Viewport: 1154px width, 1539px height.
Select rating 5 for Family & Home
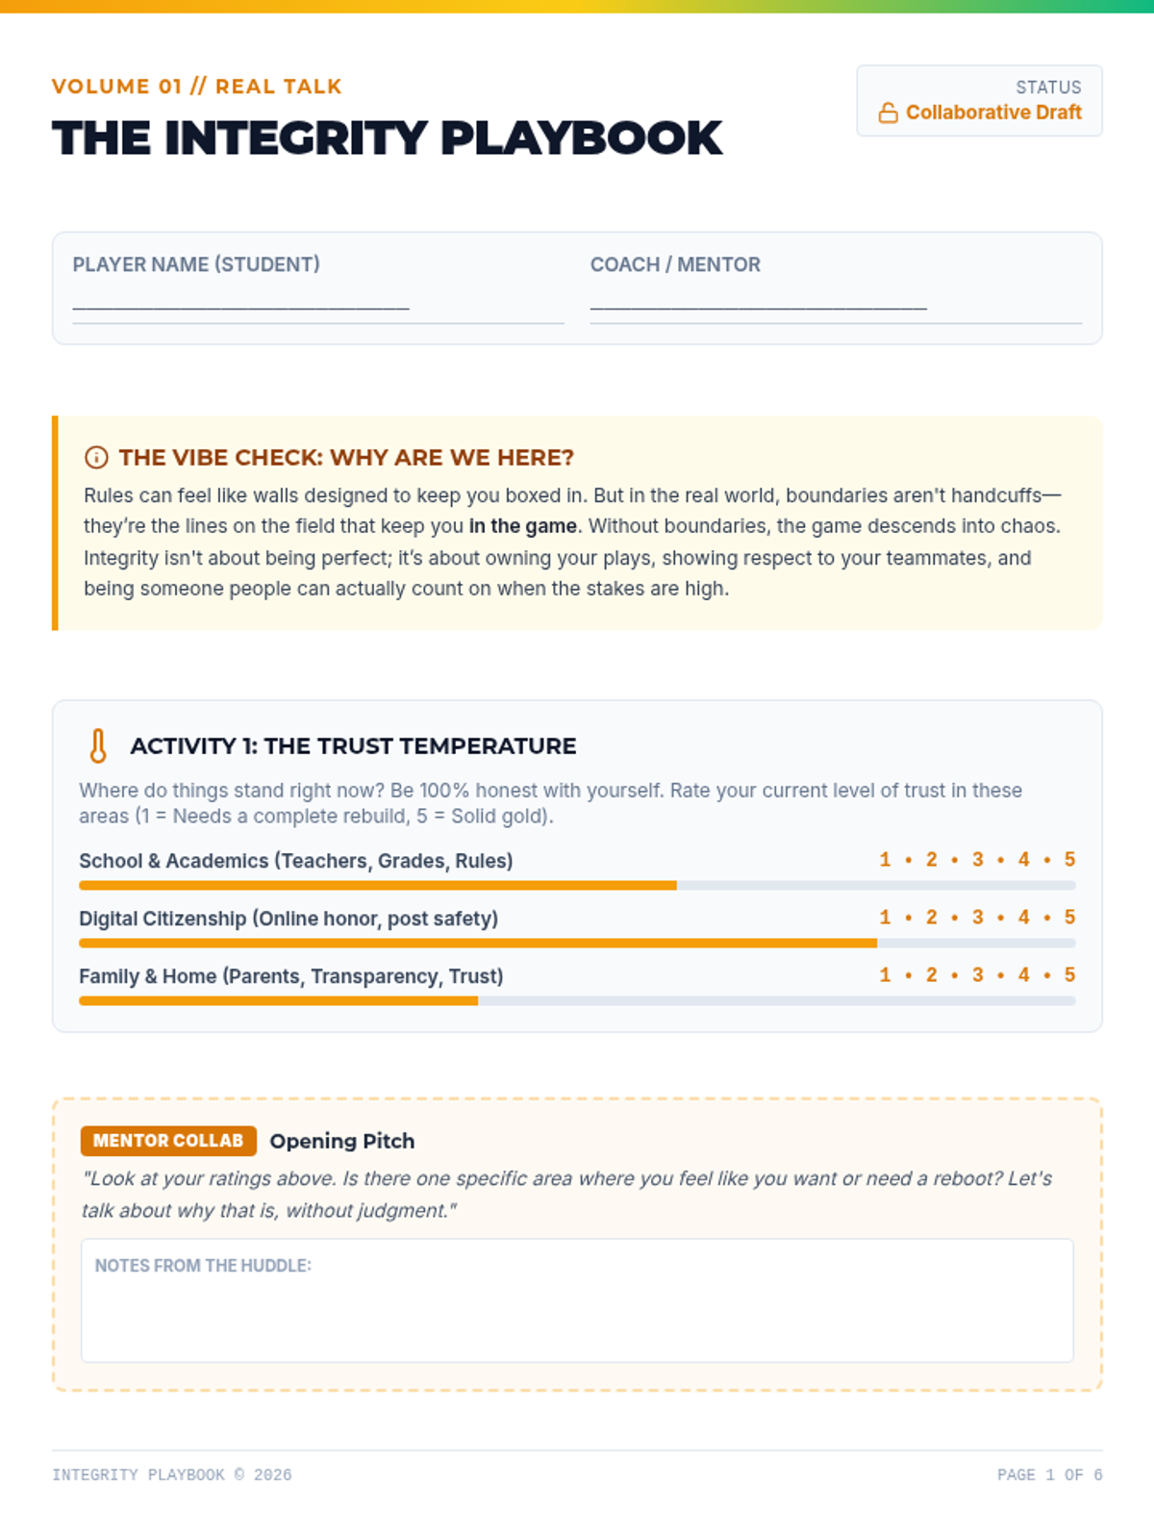click(1069, 974)
